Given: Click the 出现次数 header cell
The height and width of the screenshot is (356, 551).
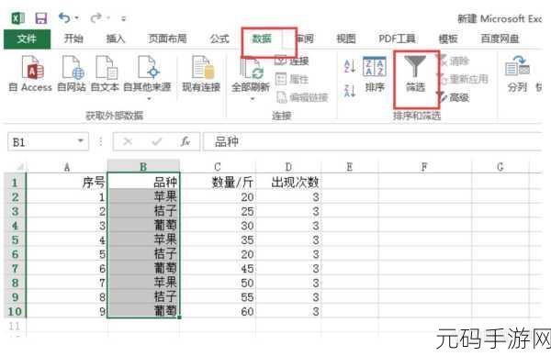Looking at the screenshot, I should click(x=288, y=183).
